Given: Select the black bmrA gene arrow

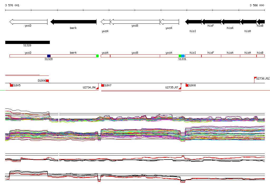Looking at the screenshot, I should (73, 22).
